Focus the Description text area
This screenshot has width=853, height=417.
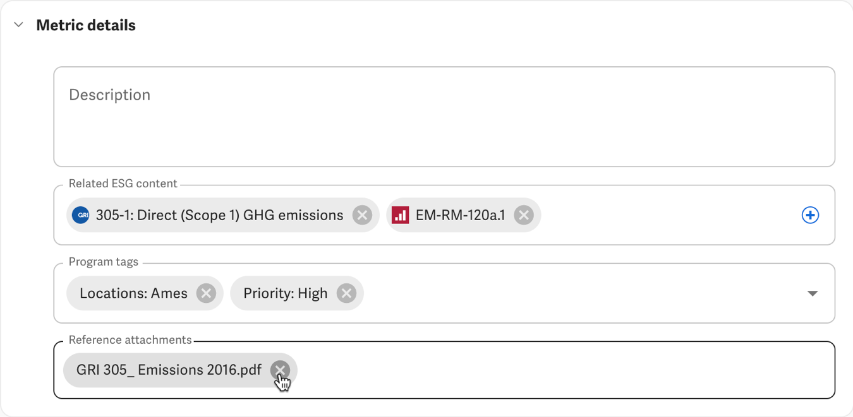click(444, 117)
